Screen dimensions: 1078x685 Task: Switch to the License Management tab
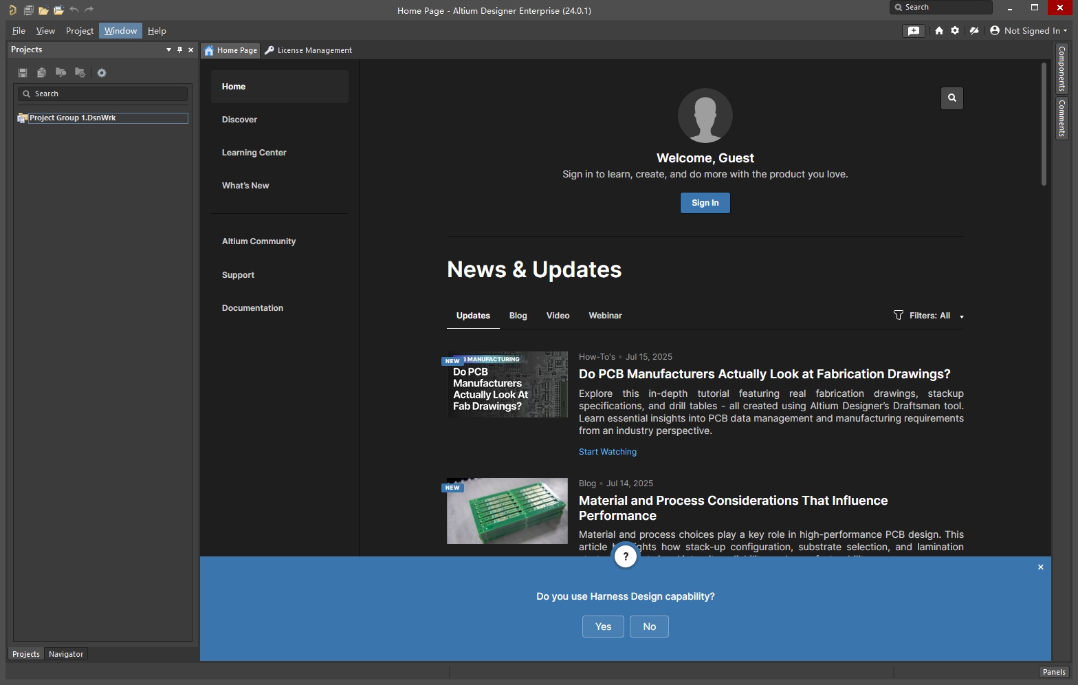[x=309, y=50]
